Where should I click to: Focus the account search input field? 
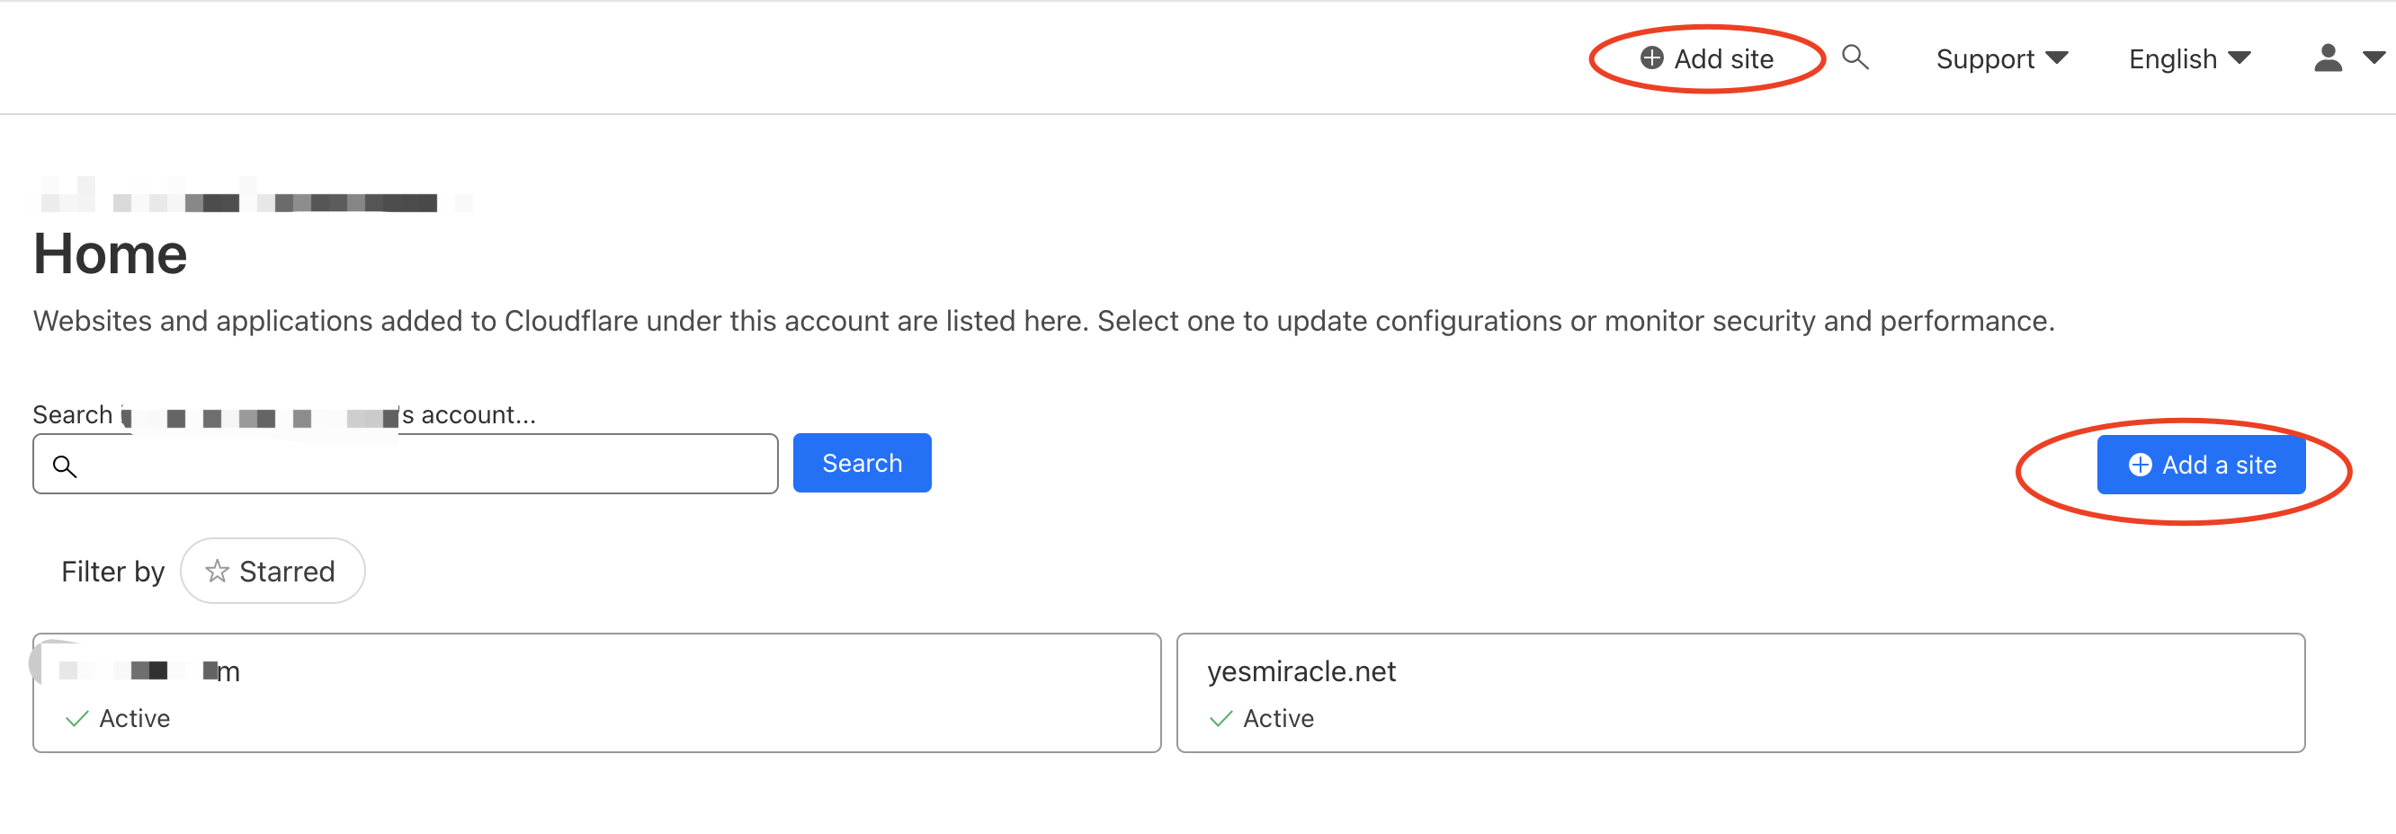point(418,465)
